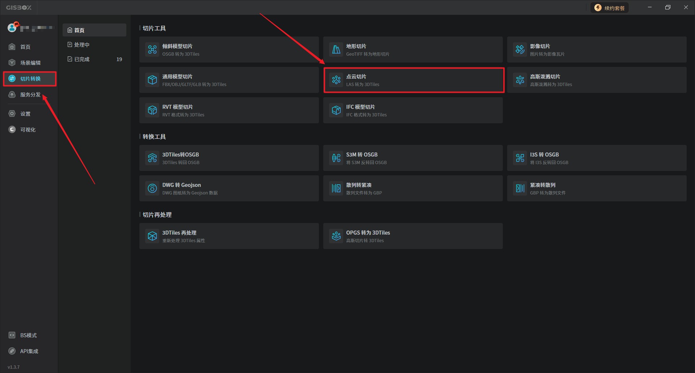This screenshot has height=373, width=695.
Task: Click the 通用模型切片 cube icon
Action: click(152, 80)
